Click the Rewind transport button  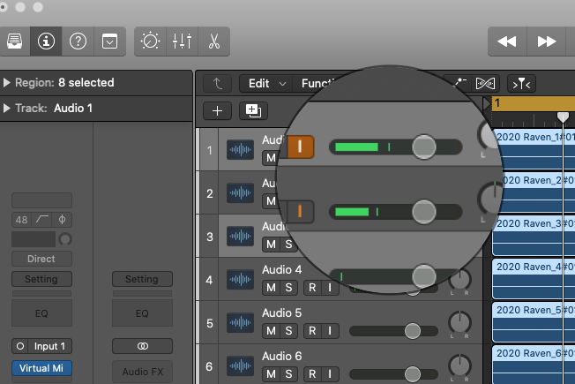[x=507, y=41]
